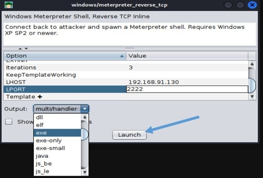This screenshot has width=263, height=178.
Task: Click the options table scrollbar thumb
Action: tap(252, 85)
